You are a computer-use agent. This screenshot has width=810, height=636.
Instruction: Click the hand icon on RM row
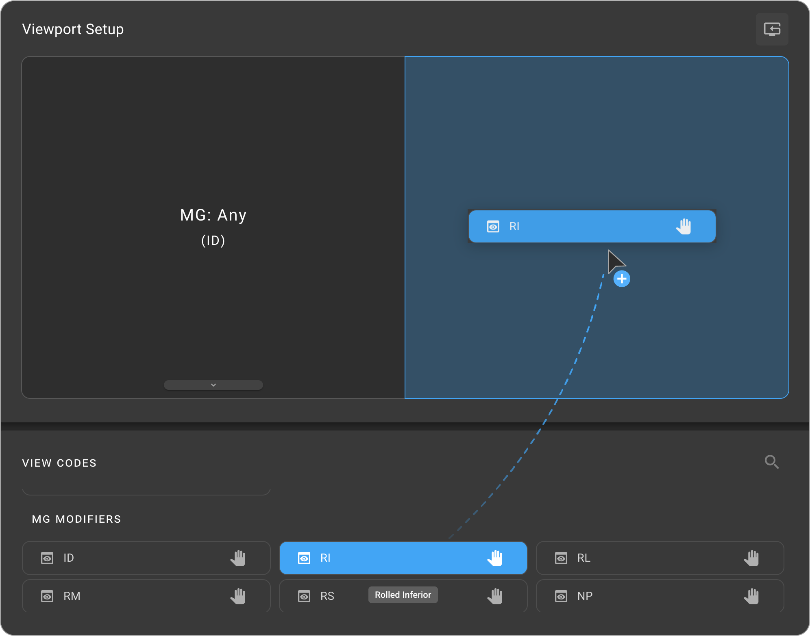(x=238, y=596)
